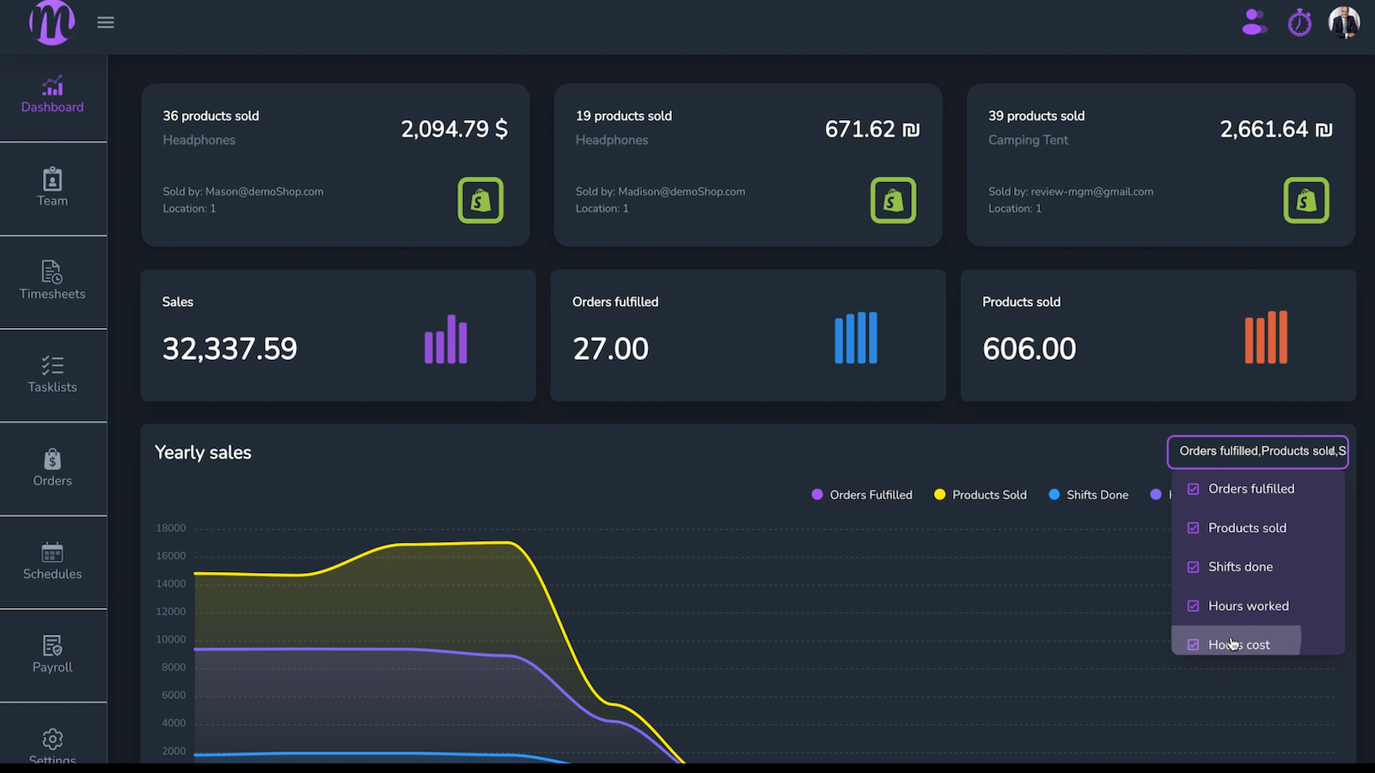Click the blue Shifts Done legend dot
This screenshot has width=1375, height=773.
tap(1054, 495)
